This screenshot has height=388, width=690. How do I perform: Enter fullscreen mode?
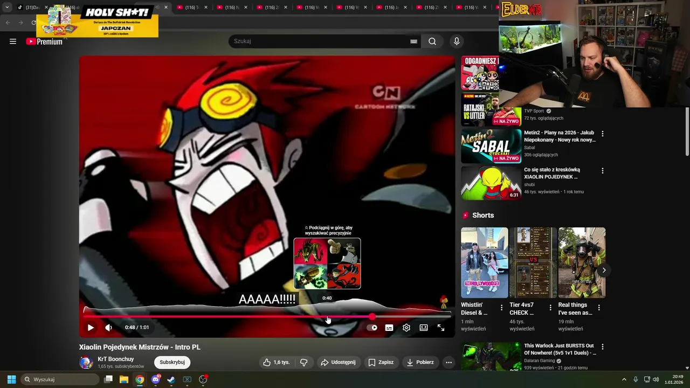tap(441, 327)
